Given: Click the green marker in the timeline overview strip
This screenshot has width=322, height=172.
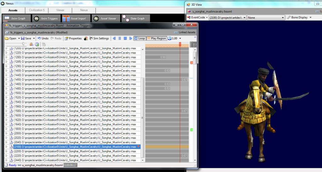Looking at the screenshot, I should coord(192,130).
